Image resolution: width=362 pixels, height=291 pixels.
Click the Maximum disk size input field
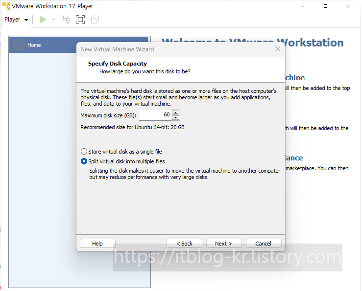click(x=155, y=115)
